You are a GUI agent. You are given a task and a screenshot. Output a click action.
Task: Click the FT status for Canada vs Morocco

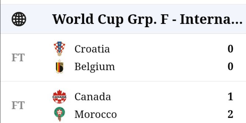point(18,106)
